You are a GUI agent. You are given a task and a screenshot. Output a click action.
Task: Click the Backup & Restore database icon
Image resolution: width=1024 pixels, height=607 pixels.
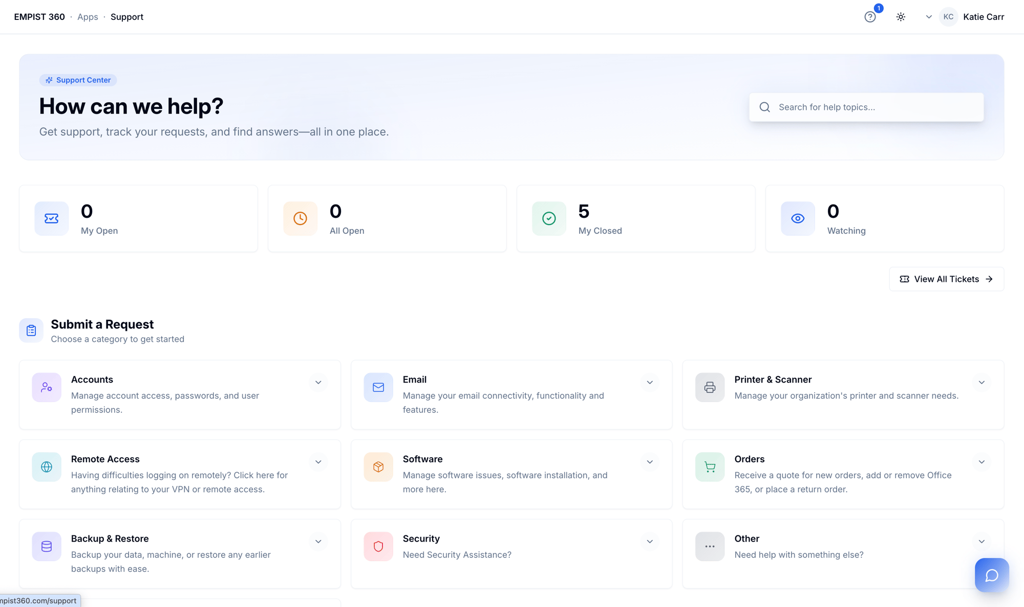(x=47, y=546)
